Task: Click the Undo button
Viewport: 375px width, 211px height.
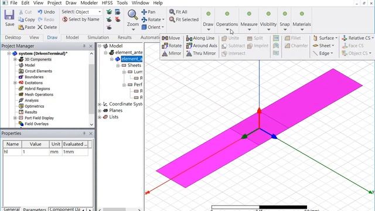Action: click(46, 12)
